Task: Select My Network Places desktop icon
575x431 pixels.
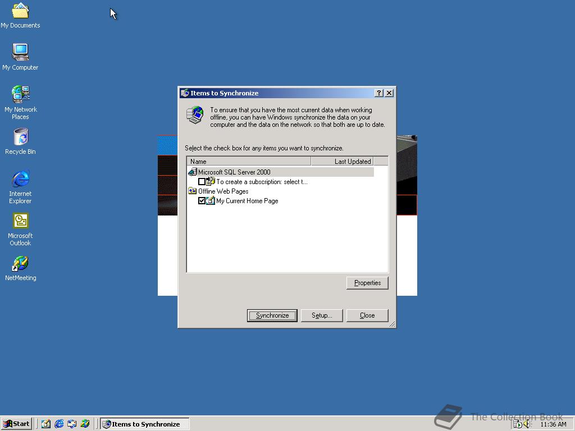Action: click(20, 103)
